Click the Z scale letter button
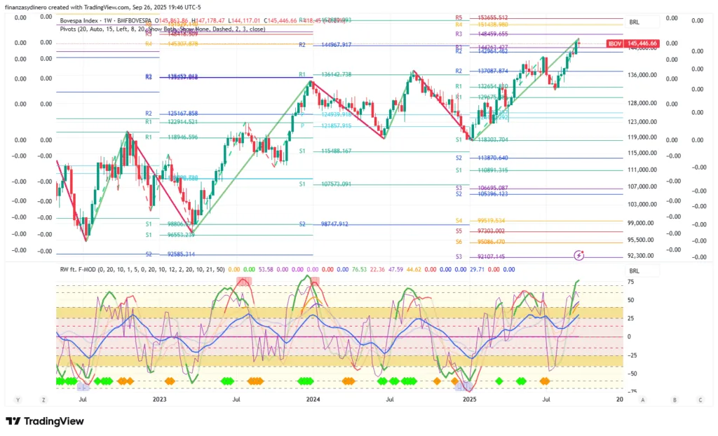718x436 pixels. [43, 400]
